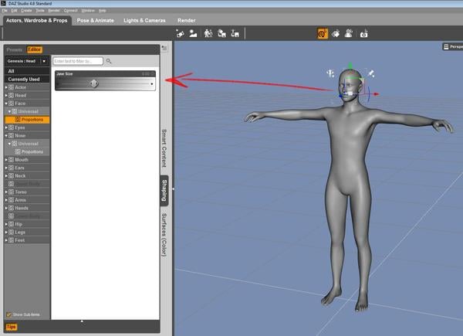Select the Shaping side tab
Screen dimensions: 463x336
(x=164, y=191)
